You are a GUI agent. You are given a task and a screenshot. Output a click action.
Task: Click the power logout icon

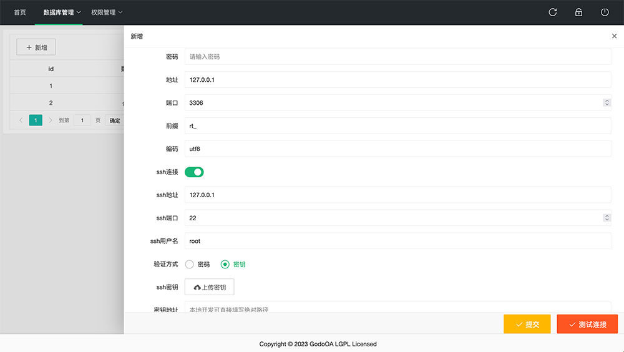click(605, 12)
